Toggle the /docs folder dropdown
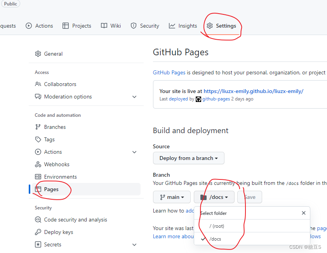327x253 pixels. point(214,197)
